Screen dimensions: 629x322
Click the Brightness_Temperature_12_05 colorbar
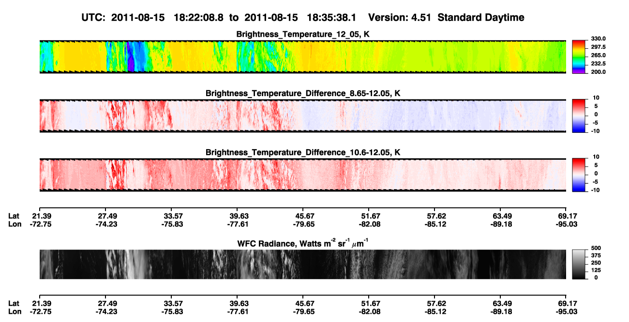pos(579,56)
